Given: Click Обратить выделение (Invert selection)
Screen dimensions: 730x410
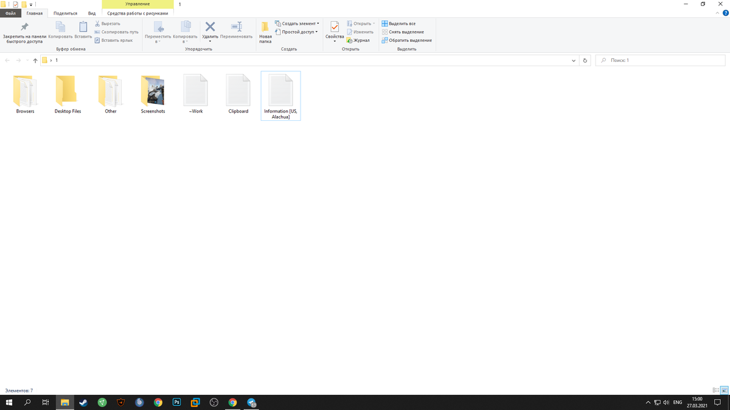Looking at the screenshot, I should point(406,40).
